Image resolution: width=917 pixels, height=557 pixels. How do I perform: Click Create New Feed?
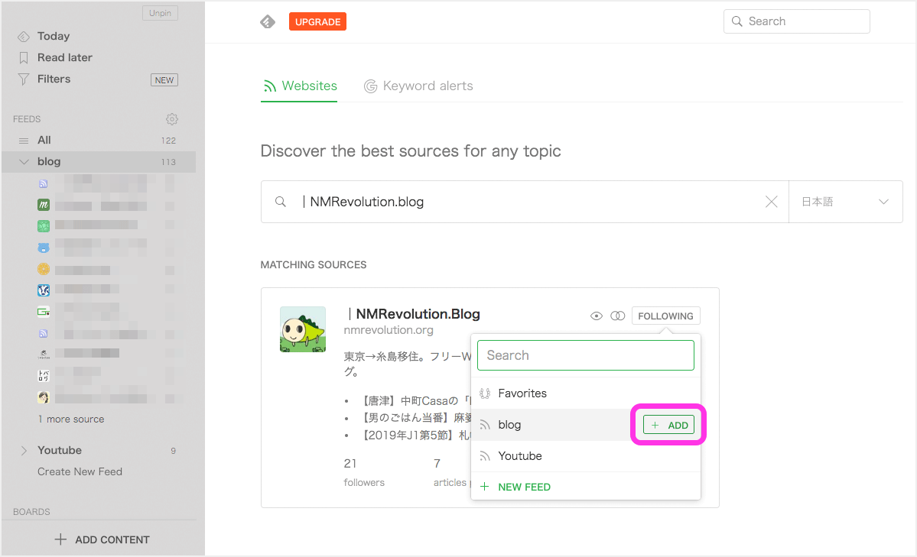coord(80,471)
